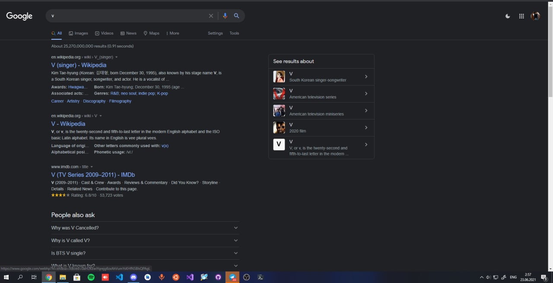Screen dimensions: 553x283
Task: Click the blue magnifier search button
Action: coord(237,16)
